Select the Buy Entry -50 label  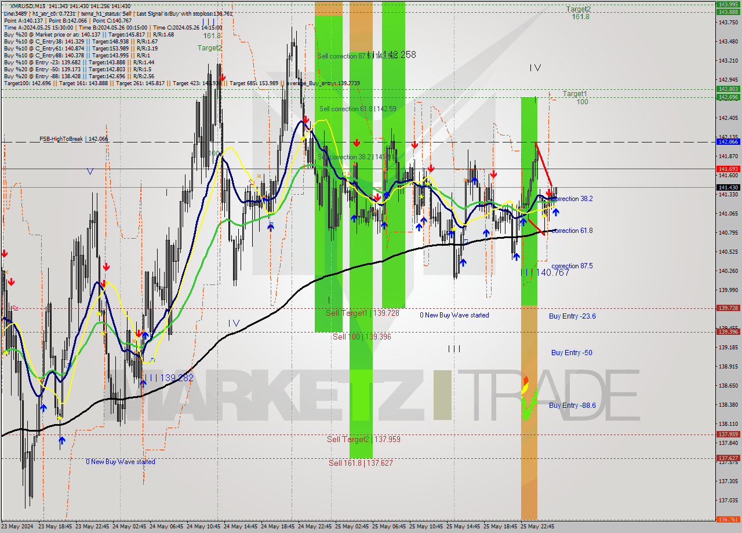[572, 353]
